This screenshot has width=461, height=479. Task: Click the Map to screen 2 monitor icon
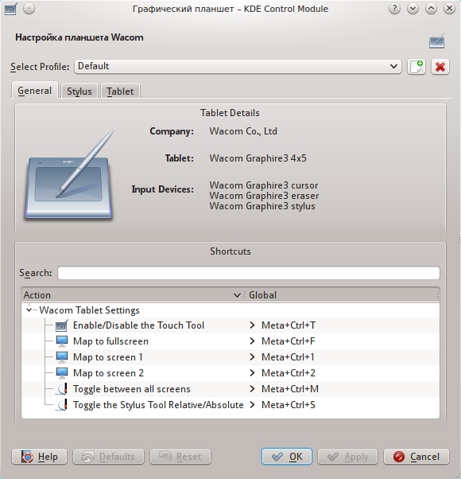[x=62, y=373]
